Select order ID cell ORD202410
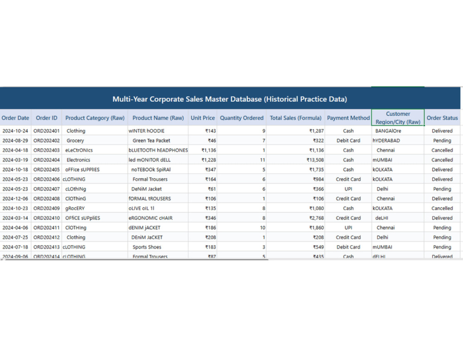Viewport: 463px width, 347px height. pyautogui.click(x=46, y=218)
